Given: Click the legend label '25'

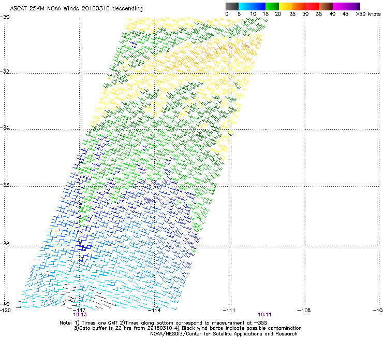Looking at the screenshot, I should tap(292, 14).
